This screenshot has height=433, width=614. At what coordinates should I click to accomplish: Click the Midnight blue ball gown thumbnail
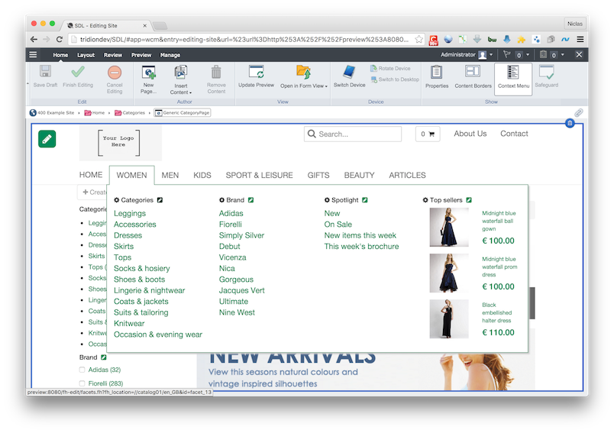[449, 227]
